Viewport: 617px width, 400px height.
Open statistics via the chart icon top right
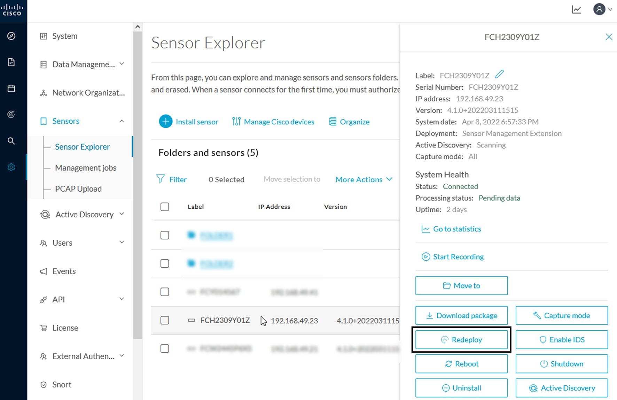pyautogui.click(x=576, y=9)
